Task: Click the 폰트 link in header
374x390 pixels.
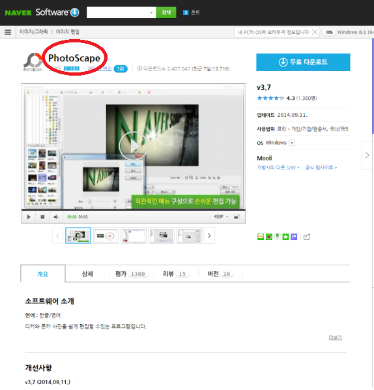Action: (195, 12)
